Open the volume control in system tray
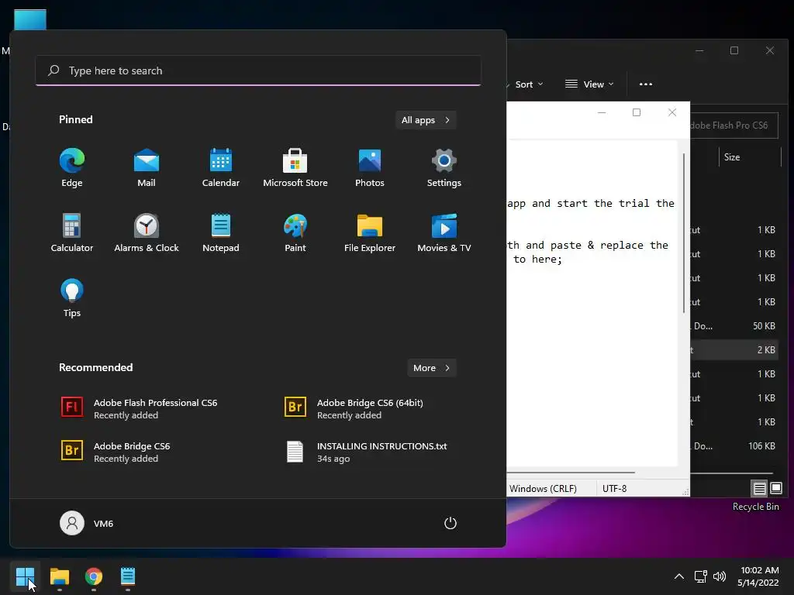794x595 pixels. 720,576
